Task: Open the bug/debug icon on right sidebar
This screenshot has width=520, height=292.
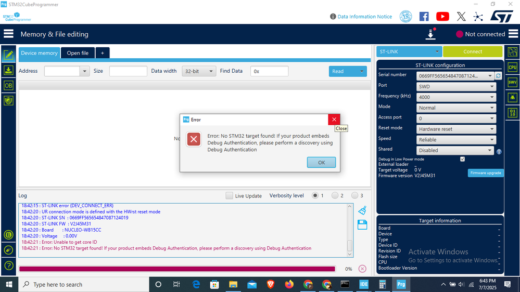Action: point(512,98)
